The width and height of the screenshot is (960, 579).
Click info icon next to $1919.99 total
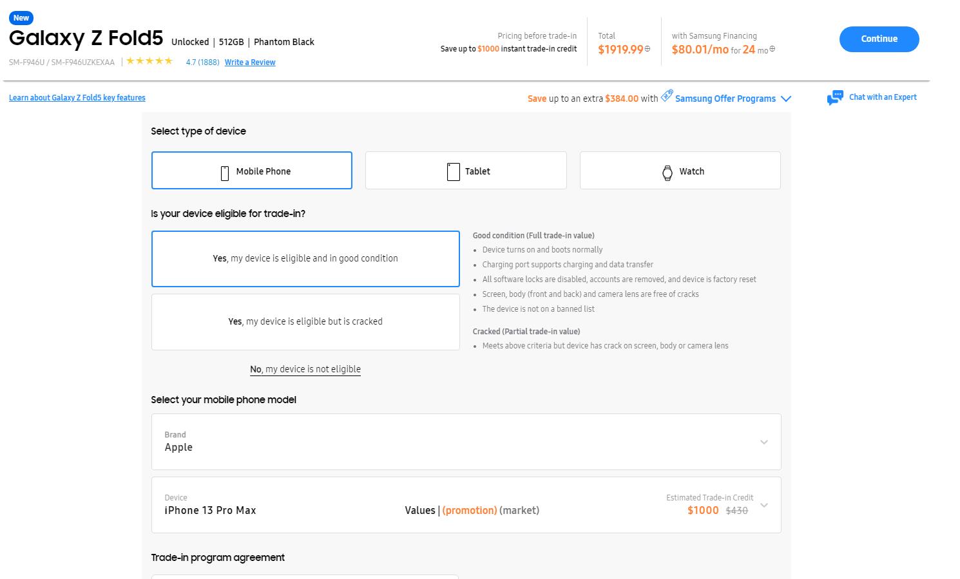(648, 49)
